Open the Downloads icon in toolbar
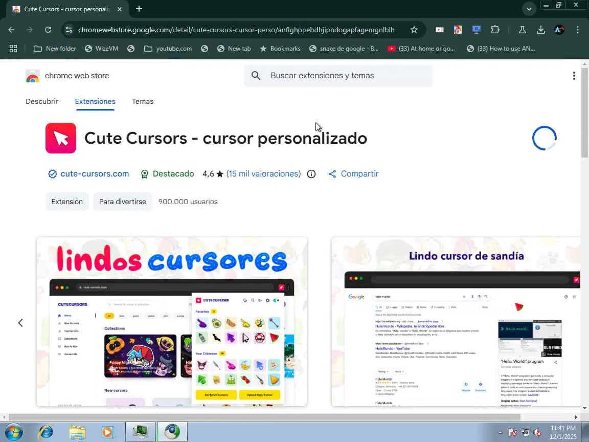The width and height of the screenshot is (589, 442). pos(541,30)
